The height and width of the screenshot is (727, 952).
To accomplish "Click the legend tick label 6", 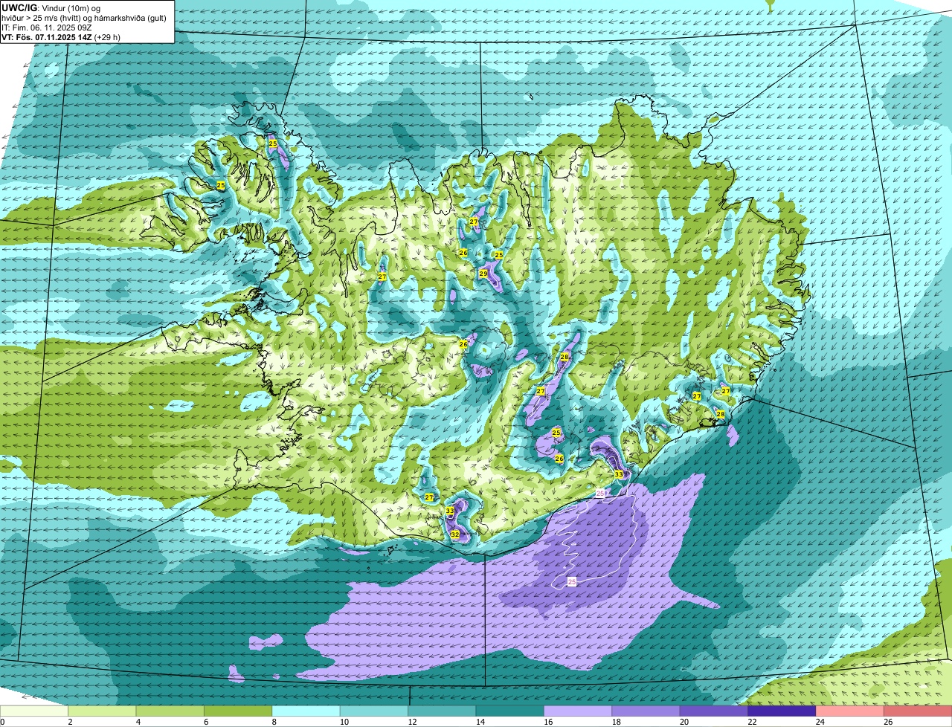I will tap(206, 722).
